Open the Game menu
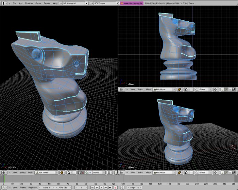Viewport: 238px width, 190px height. click(x=38, y=3)
